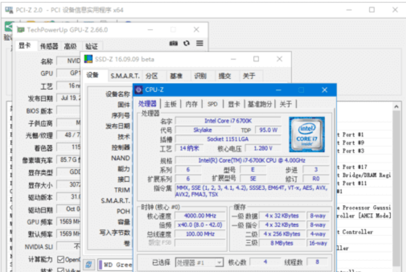This screenshot has width=406, height=272.
Task: Open the 关于 tab in SSD-Z
Action: click(249, 76)
